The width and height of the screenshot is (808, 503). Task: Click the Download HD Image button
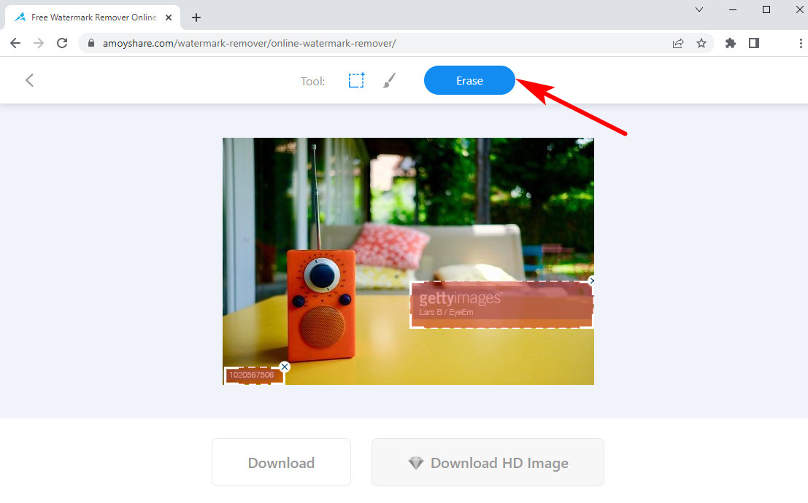[488, 462]
